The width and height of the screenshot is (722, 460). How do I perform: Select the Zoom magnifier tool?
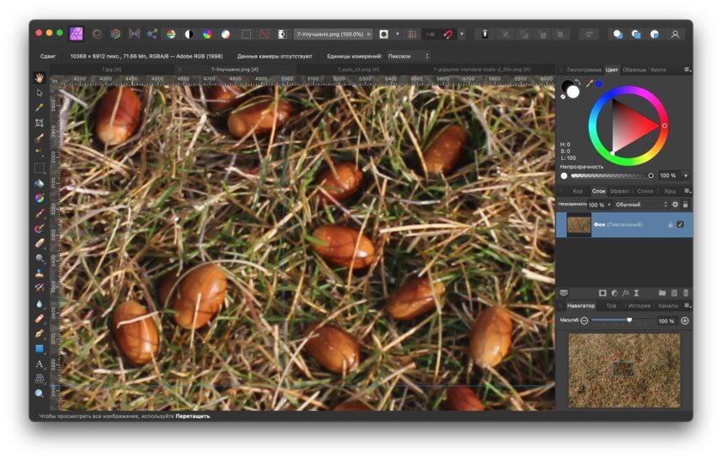click(x=40, y=393)
